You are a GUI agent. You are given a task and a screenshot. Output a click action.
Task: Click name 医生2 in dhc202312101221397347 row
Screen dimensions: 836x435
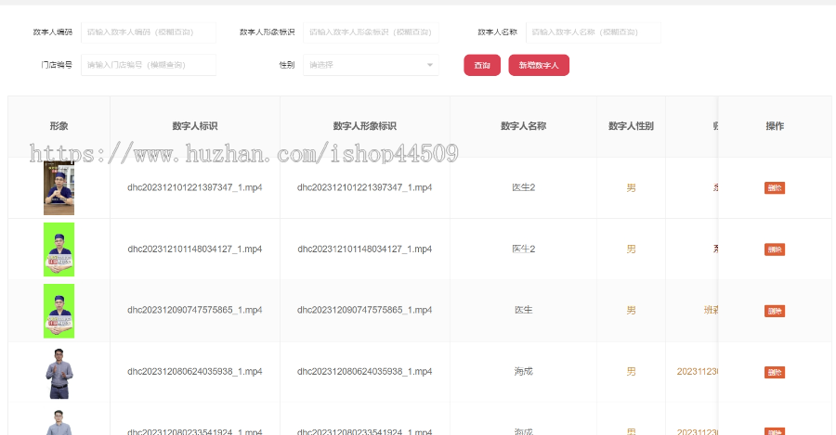point(523,187)
